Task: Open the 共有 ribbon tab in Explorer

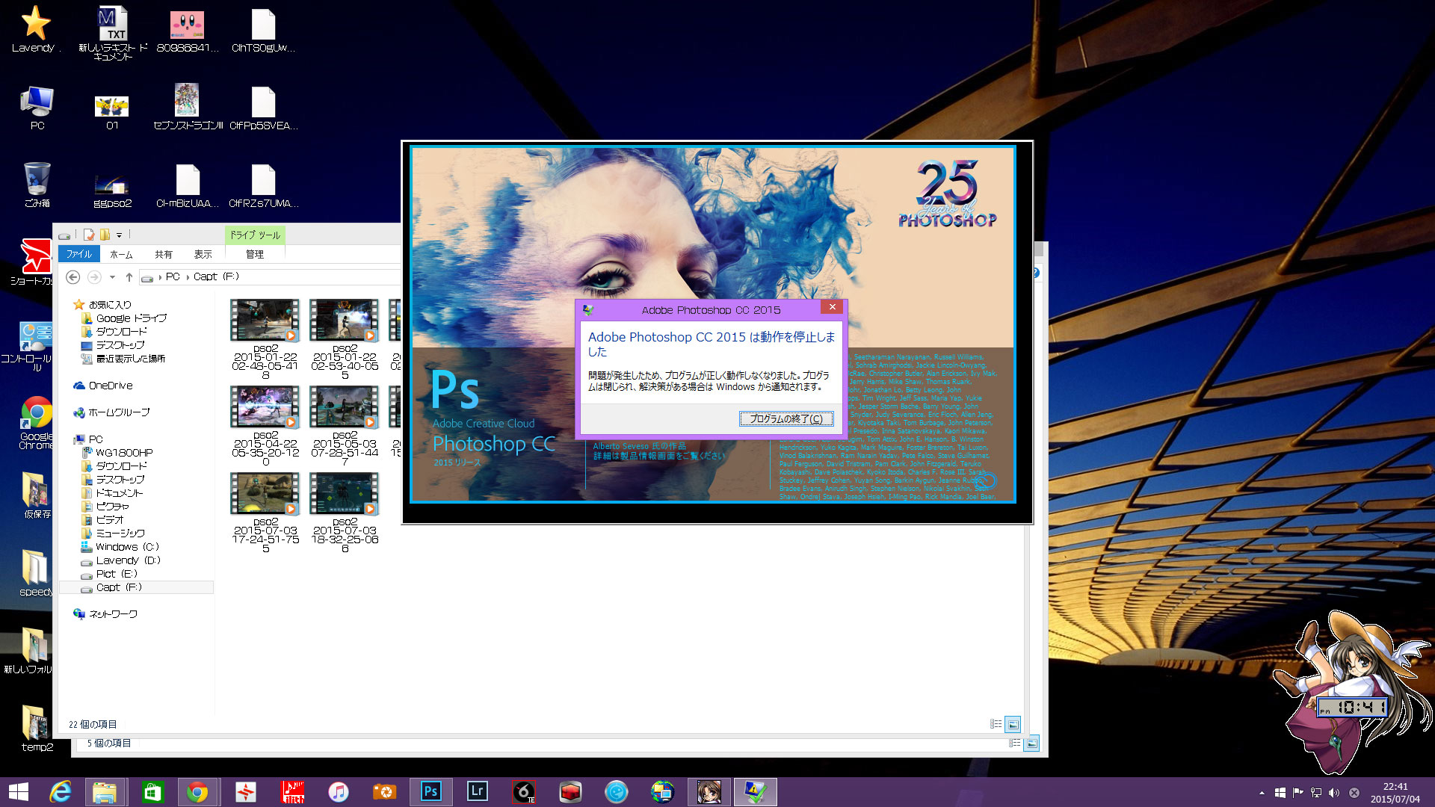Action: [x=164, y=254]
